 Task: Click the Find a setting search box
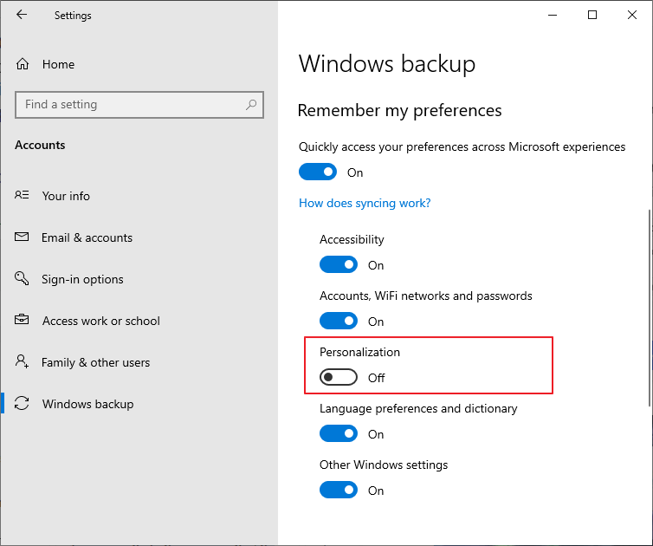click(x=130, y=105)
